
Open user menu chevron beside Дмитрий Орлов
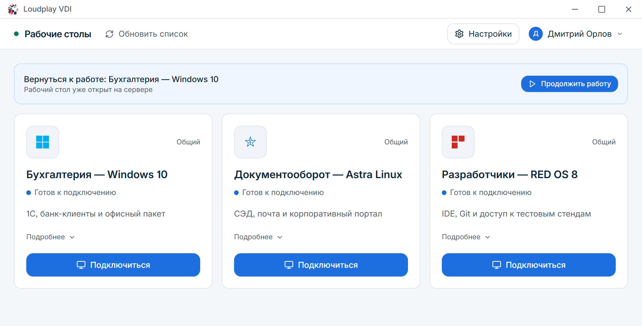point(620,34)
